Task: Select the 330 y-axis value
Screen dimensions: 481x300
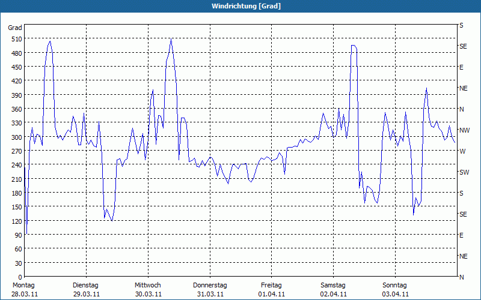Action: [x=17, y=123]
